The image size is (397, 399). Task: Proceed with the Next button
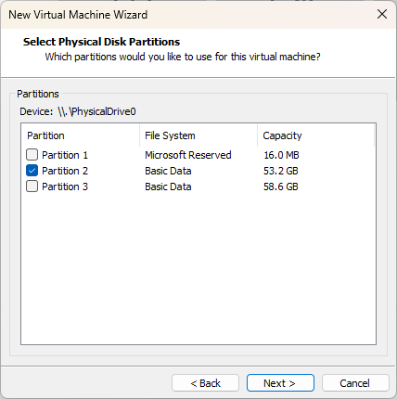280,383
